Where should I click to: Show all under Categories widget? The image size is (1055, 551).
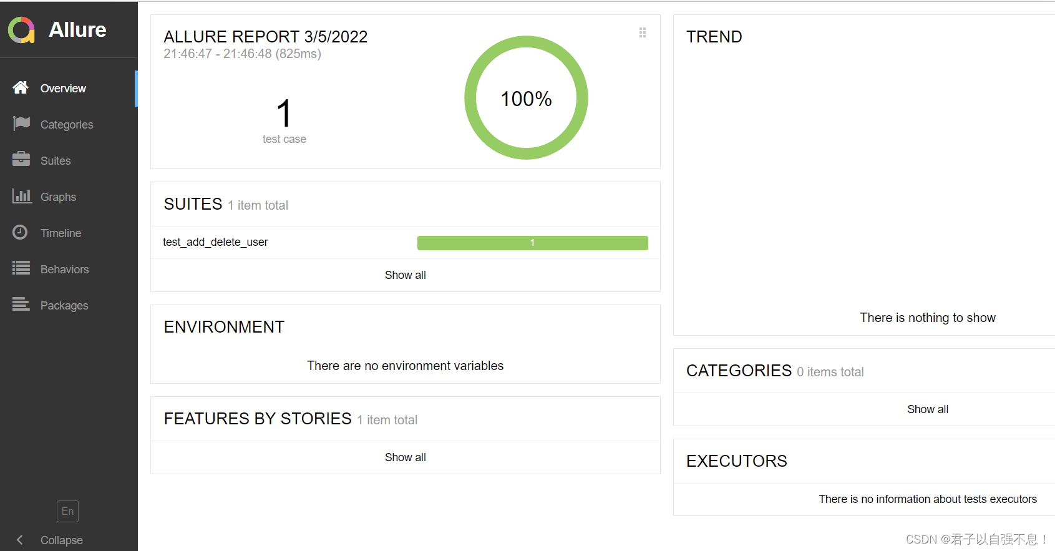point(928,409)
